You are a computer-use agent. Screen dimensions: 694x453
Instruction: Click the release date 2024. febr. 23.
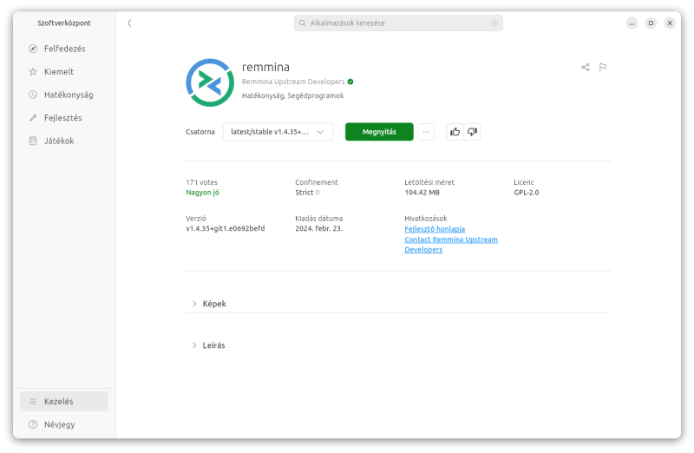(x=318, y=228)
